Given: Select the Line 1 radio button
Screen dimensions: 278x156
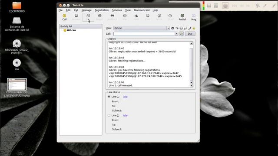Looking at the screenshot, I should pos(109,97).
